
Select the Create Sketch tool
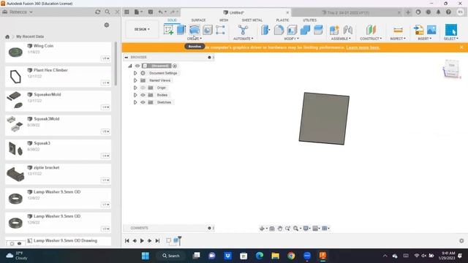tap(169, 30)
